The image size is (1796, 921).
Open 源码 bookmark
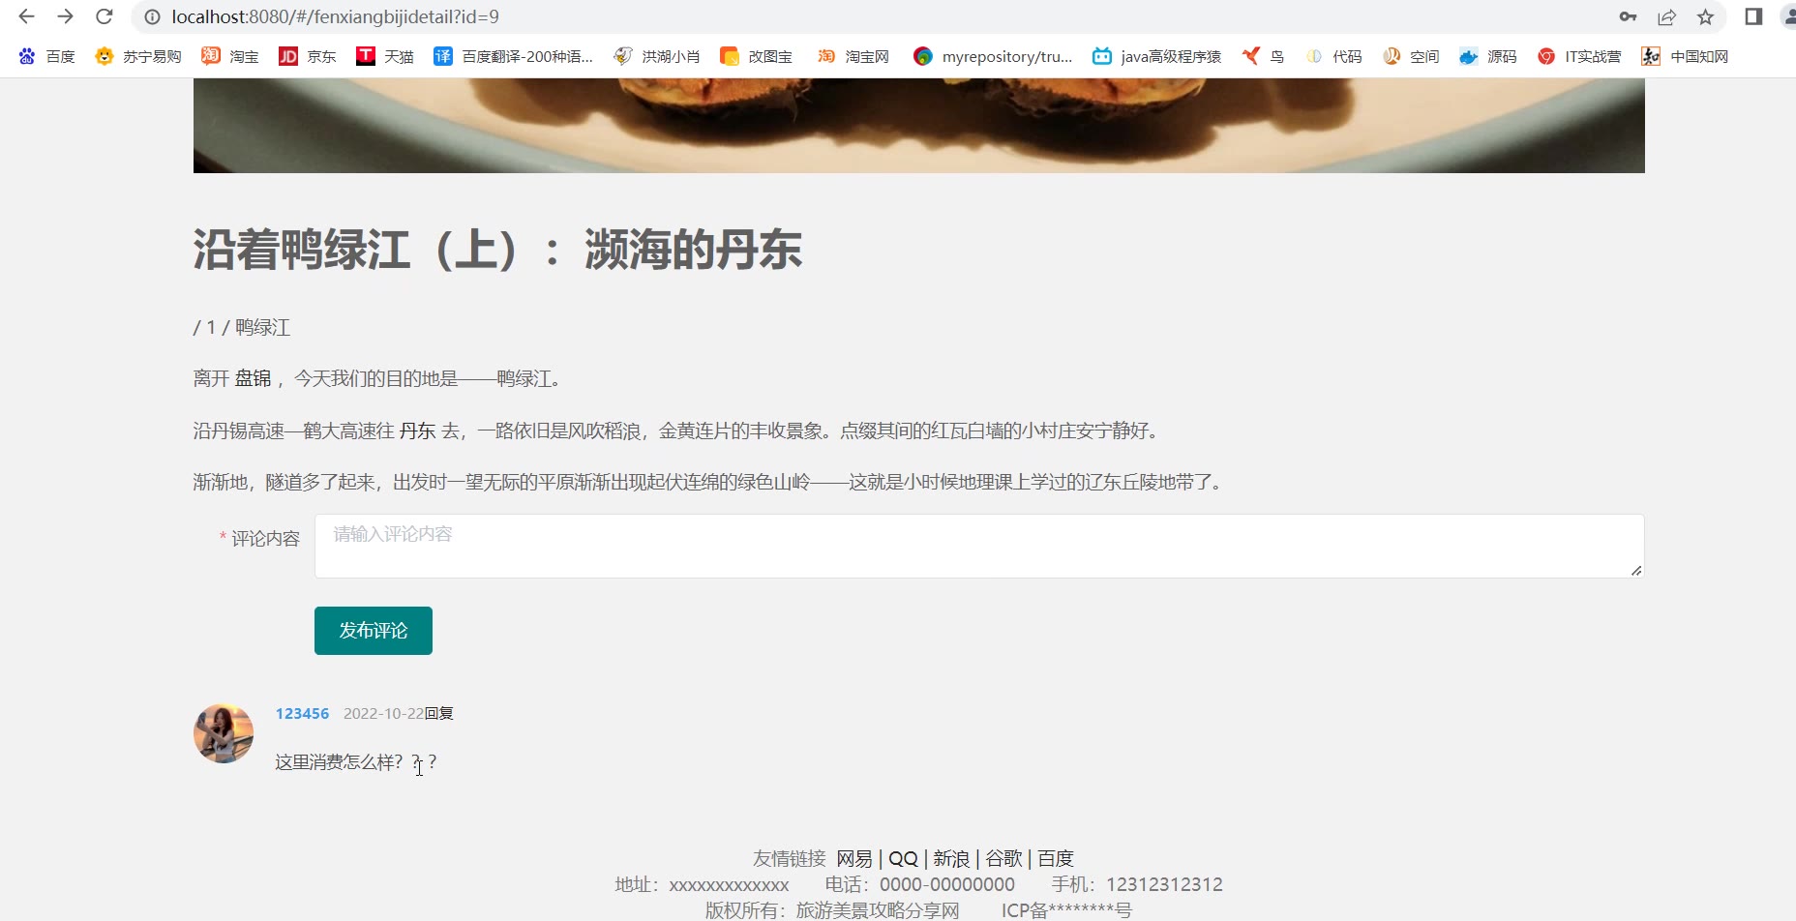click(x=1488, y=56)
